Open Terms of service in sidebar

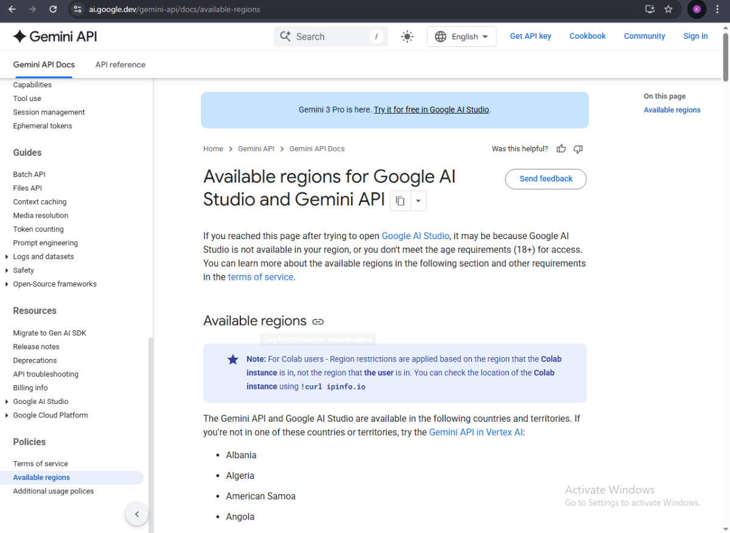(x=40, y=464)
